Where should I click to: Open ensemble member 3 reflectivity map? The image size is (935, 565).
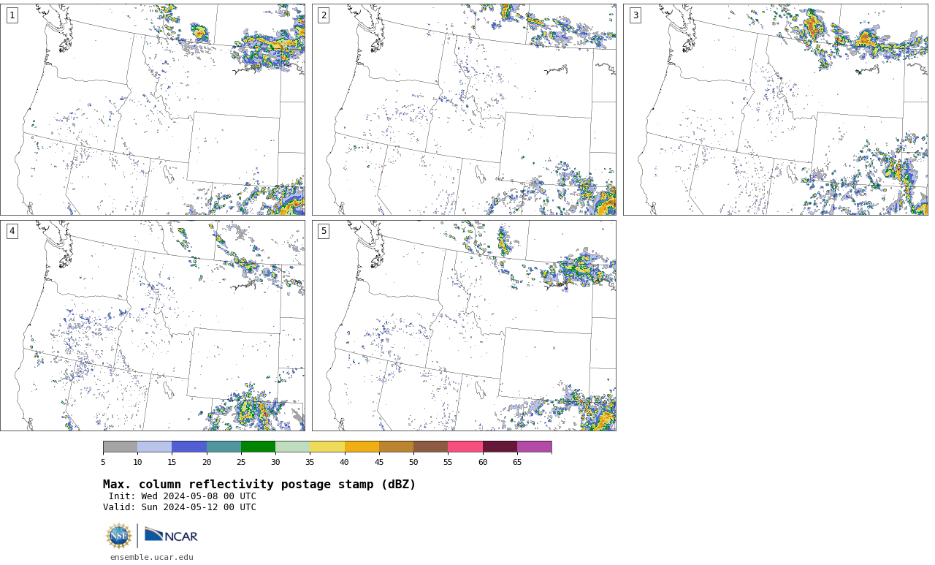pyautogui.click(x=775, y=110)
